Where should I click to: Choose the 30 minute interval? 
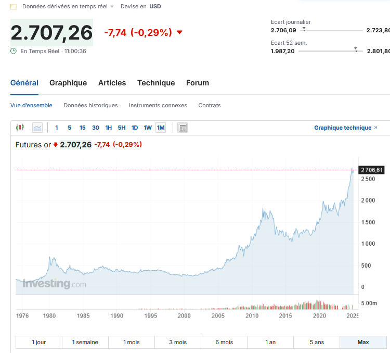[96, 128]
